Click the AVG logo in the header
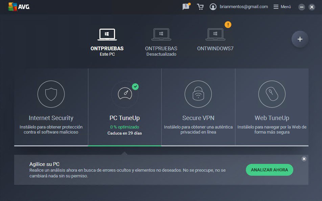Screen dimensions: 322x201 tap(19, 7)
